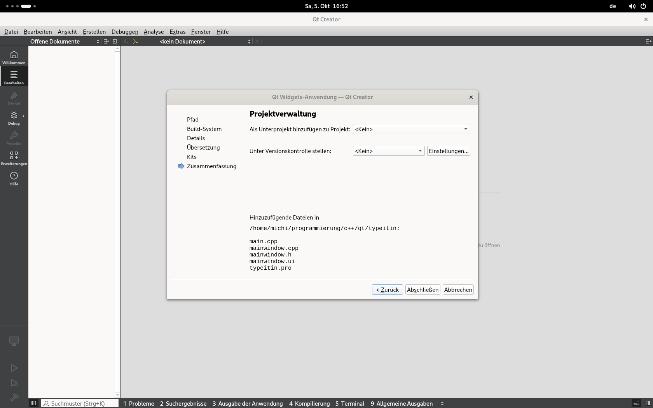Open the 5 Terminal output pane
Screen dimensions: 653x408
pyautogui.click(x=350, y=403)
